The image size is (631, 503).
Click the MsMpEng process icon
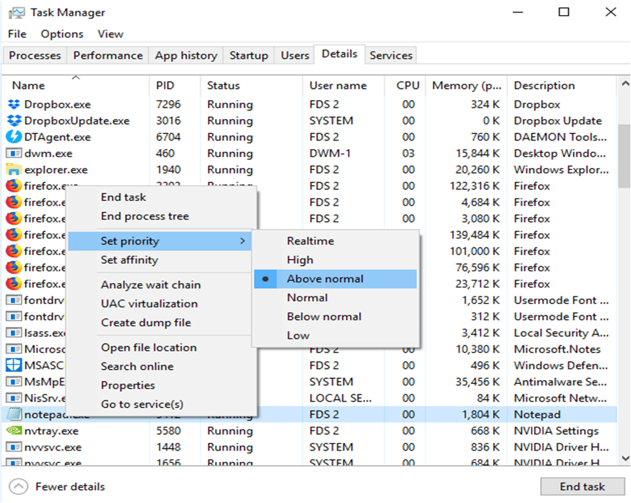coord(14,382)
